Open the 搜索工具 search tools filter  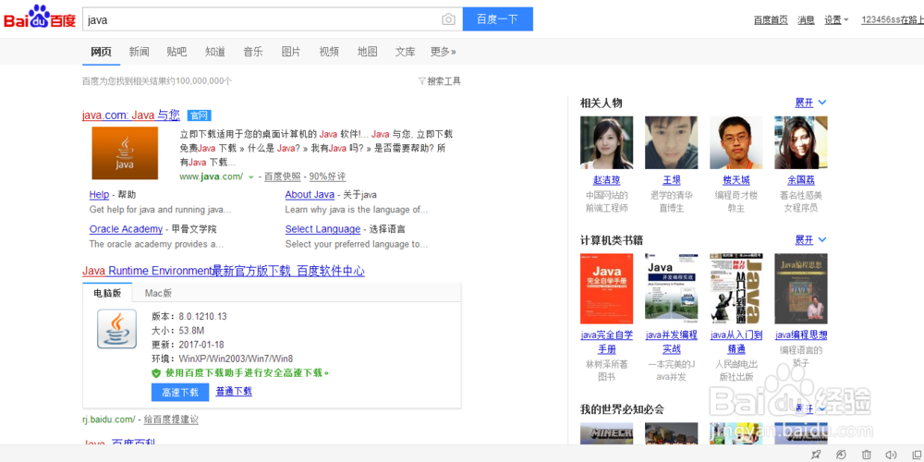point(440,81)
